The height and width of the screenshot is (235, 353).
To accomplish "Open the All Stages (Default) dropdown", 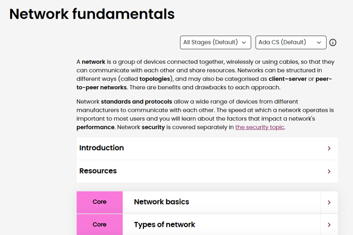I will [x=216, y=42].
